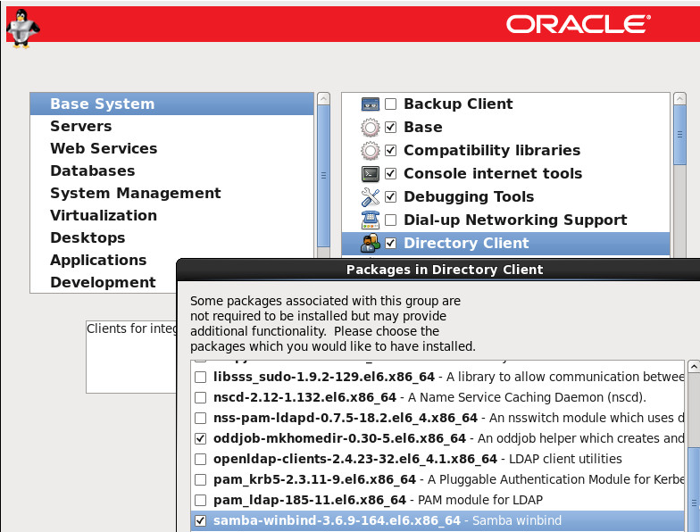
Task: Click the pam_ldap-185-11 package name
Action: click(309, 500)
